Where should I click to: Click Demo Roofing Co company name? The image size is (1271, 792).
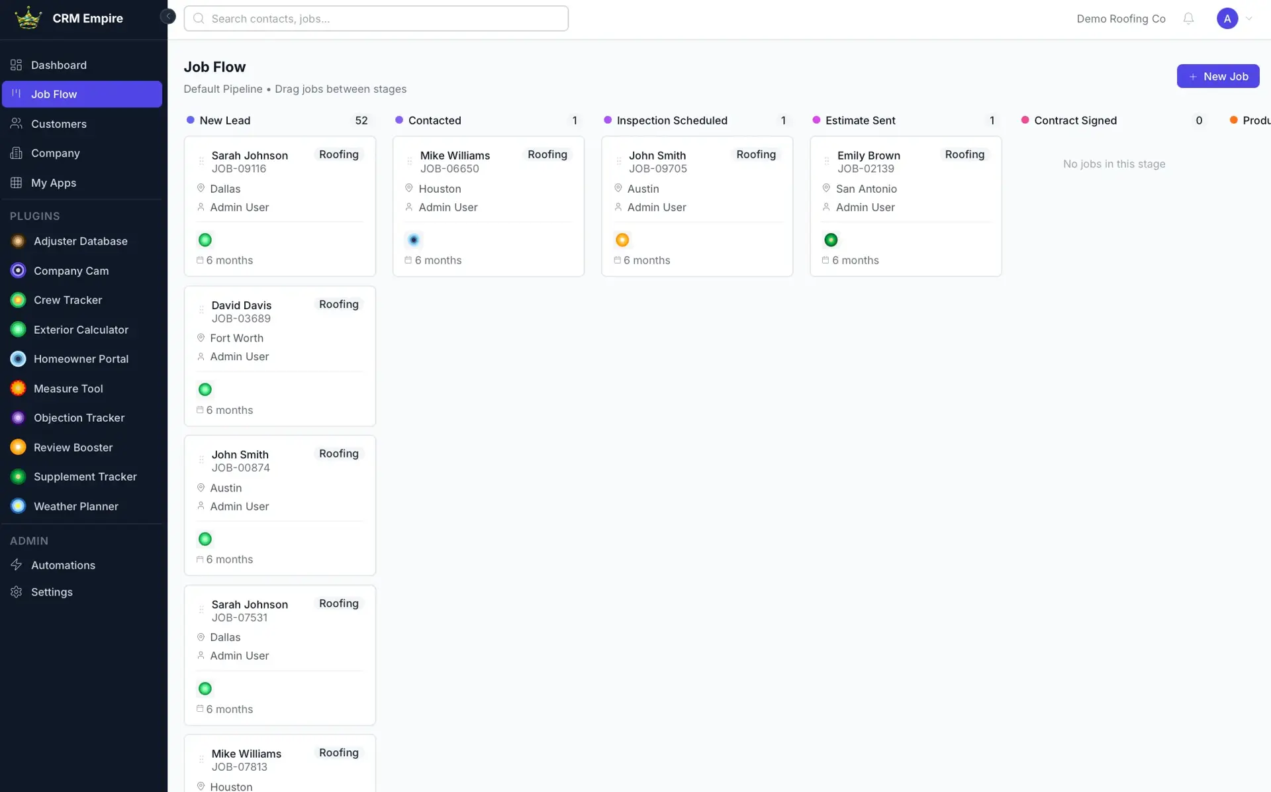[1121, 19]
